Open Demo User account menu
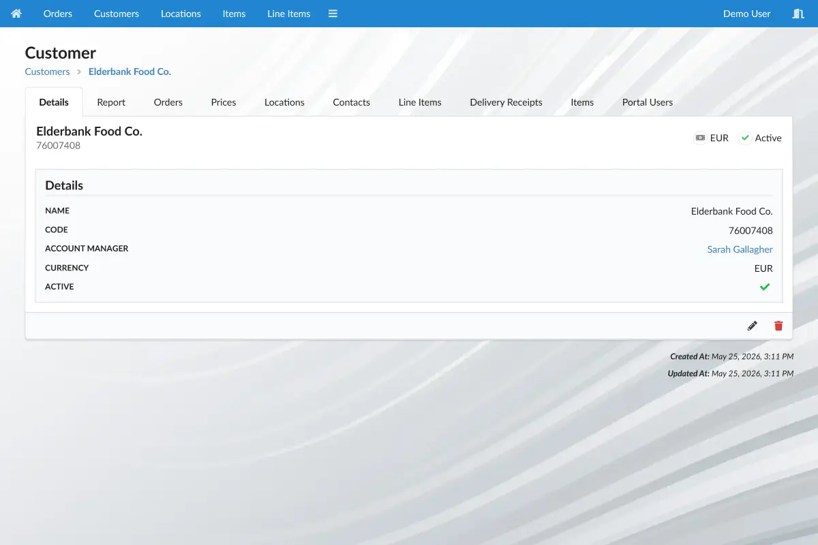The width and height of the screenshot is (818, 545). click(746, 14)
